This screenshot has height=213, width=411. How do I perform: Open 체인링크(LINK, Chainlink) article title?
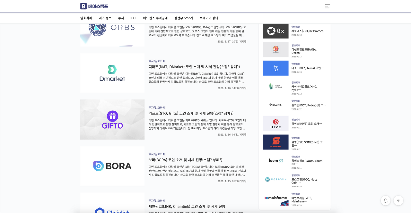(x=187, y=206)
